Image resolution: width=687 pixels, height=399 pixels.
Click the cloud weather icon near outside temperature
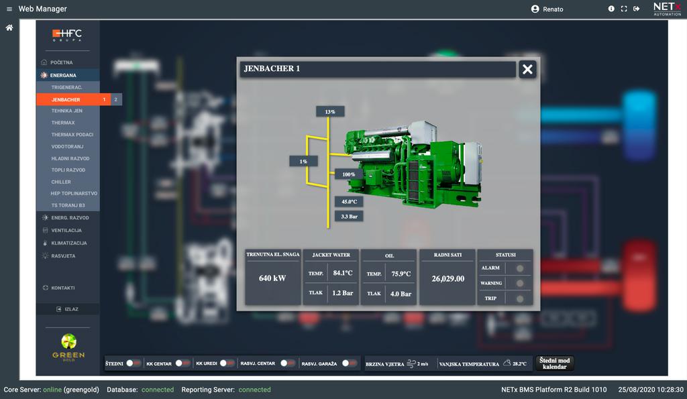pyautogui.click(x=507, y=363)
